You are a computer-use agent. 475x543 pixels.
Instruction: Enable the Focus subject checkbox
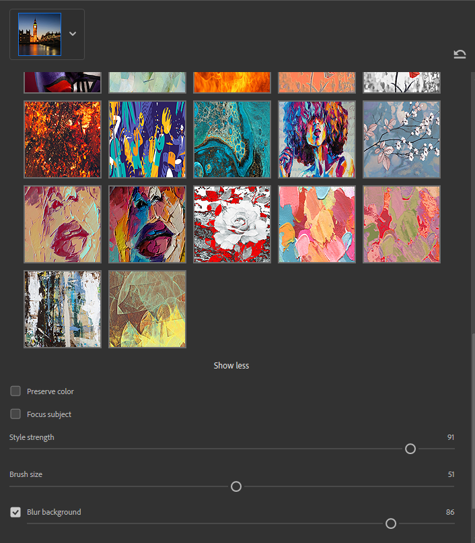point(15,414)
